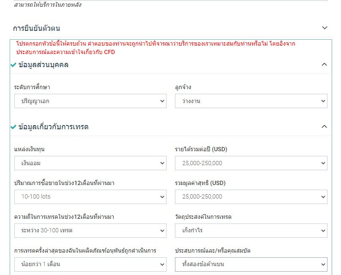The image size is (341, 275).
Task: Click the ข้อมูลเกี่ยวกับการเทรด section title
Action: (54, 127)
